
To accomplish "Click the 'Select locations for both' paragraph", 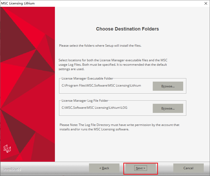I will tap(113, 64).
